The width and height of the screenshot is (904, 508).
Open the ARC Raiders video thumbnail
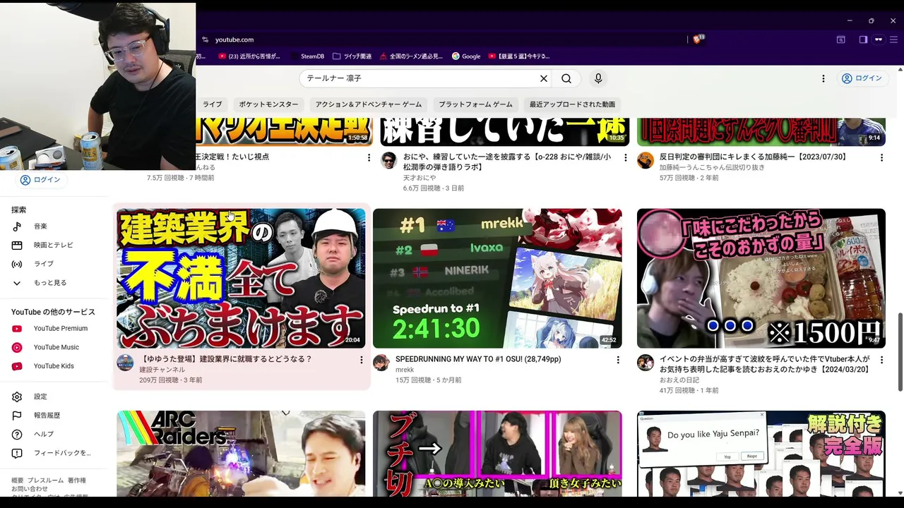(241, 453)
